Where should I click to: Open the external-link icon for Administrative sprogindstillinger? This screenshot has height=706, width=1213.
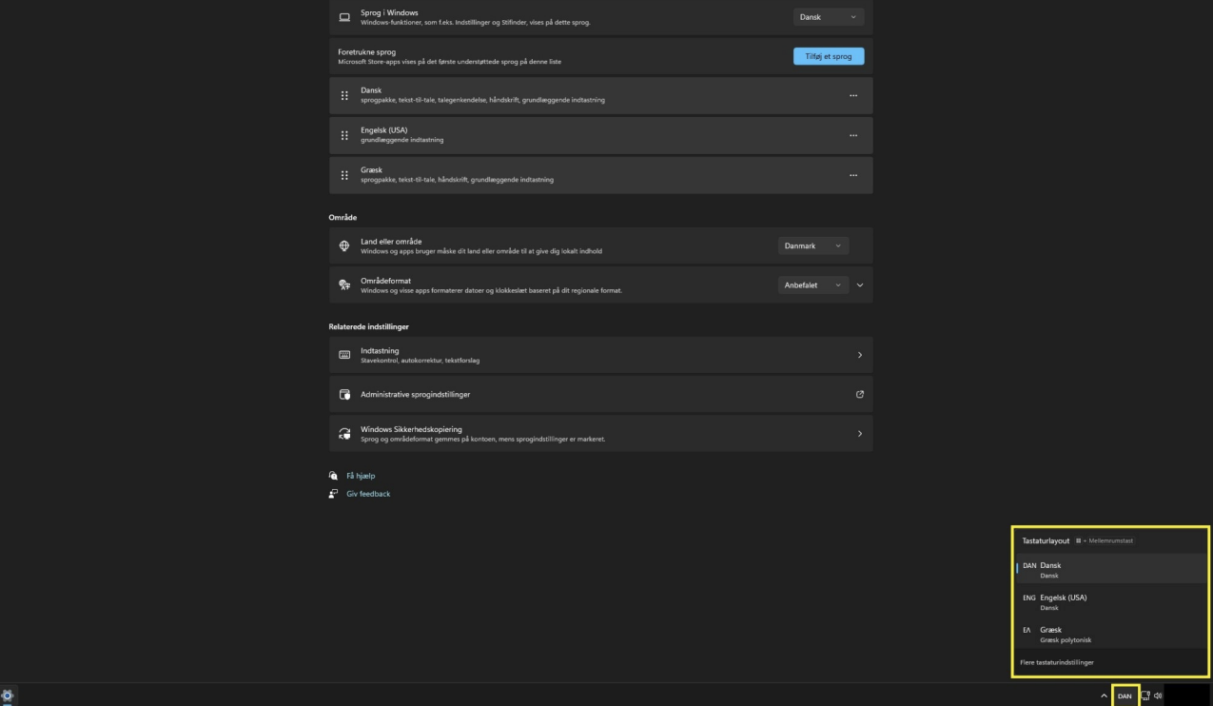[x=859, y=394]
